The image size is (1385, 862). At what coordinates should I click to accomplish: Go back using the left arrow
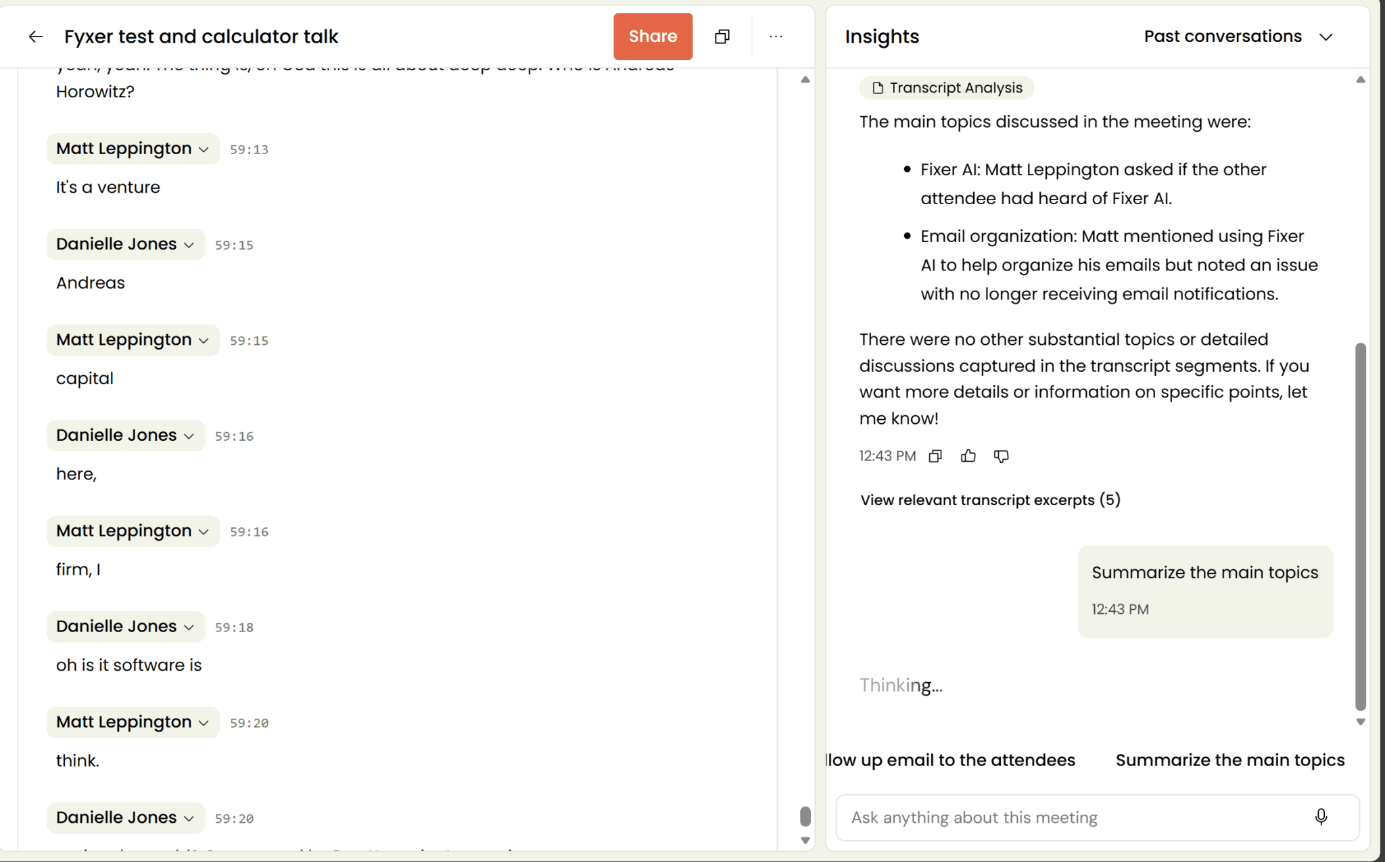pos(36,37)
